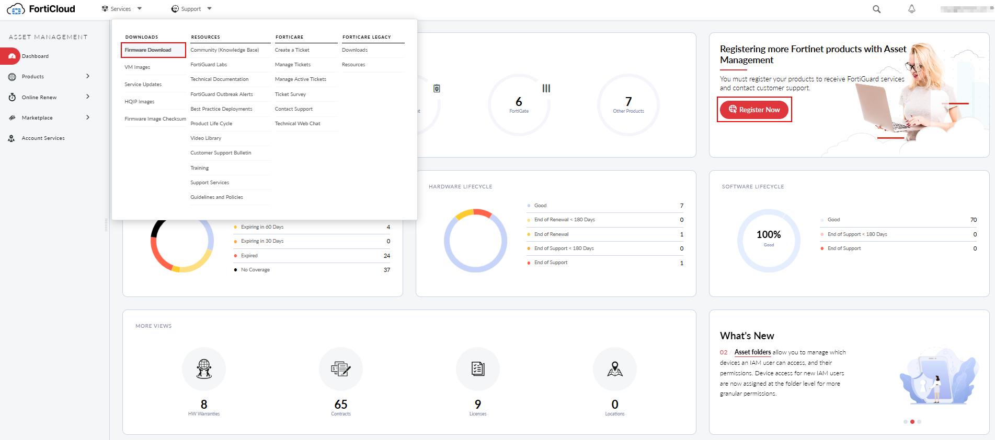995x440 pixels.
Task: Select Manage Active Tickets entry
Action: (301, 79)
